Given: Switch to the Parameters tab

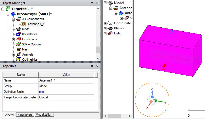Looking at the screenshot, I should (25, 114).
